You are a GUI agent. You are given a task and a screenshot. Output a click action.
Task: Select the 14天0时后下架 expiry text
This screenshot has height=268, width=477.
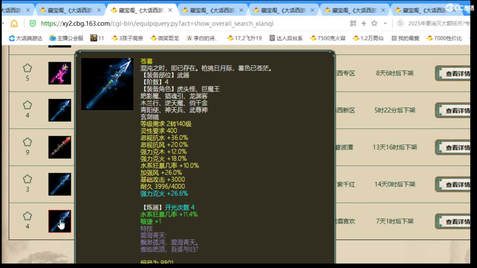(395, 184)
